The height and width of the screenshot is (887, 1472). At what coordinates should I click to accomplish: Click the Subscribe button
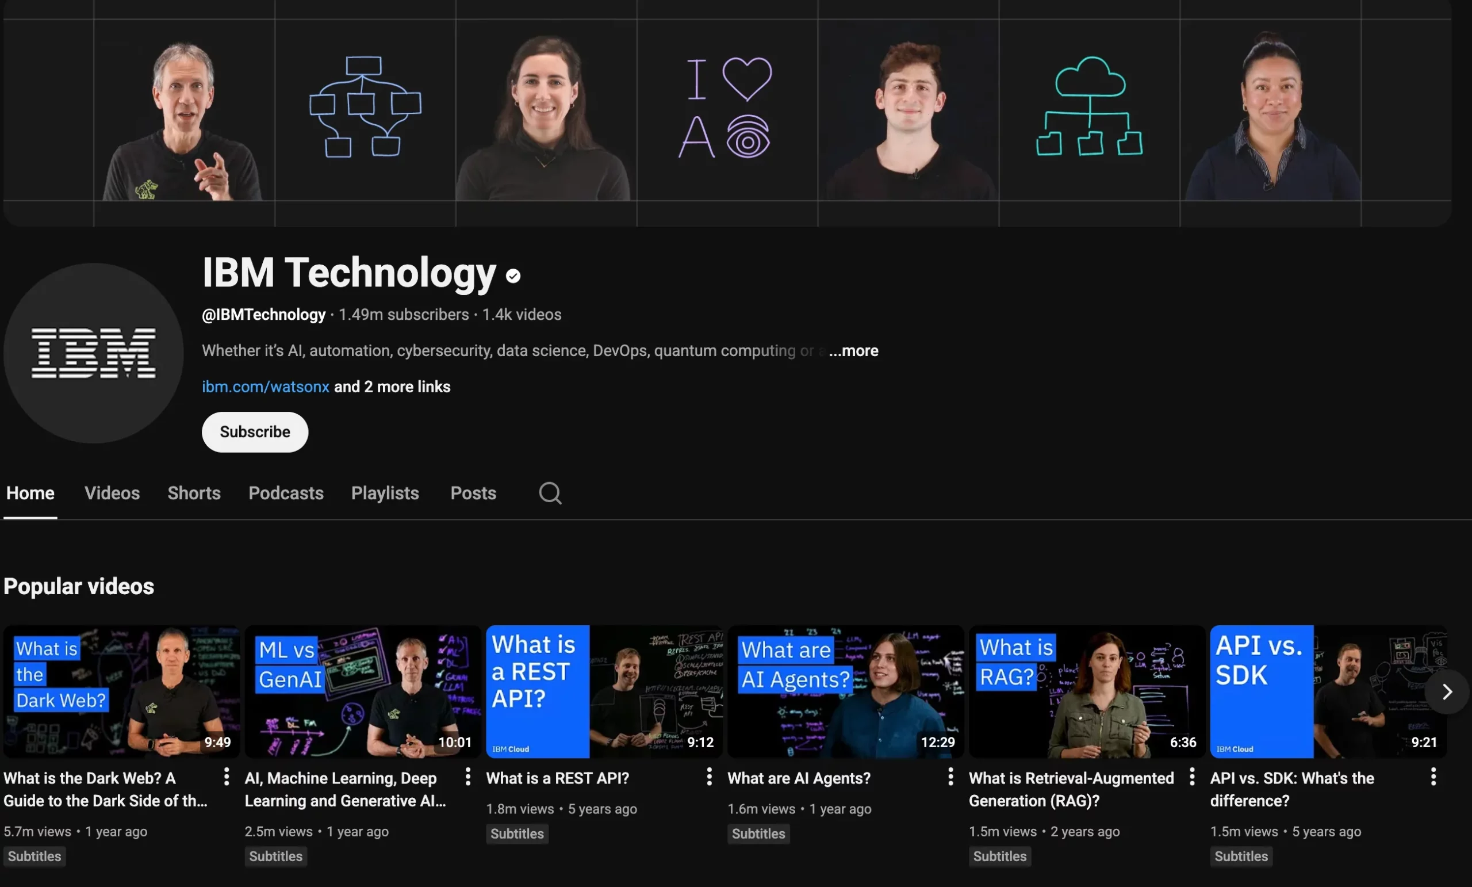point(255,431)
